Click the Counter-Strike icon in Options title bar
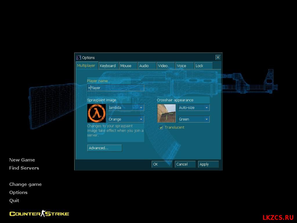297x223 pixels. pos(79,57)
